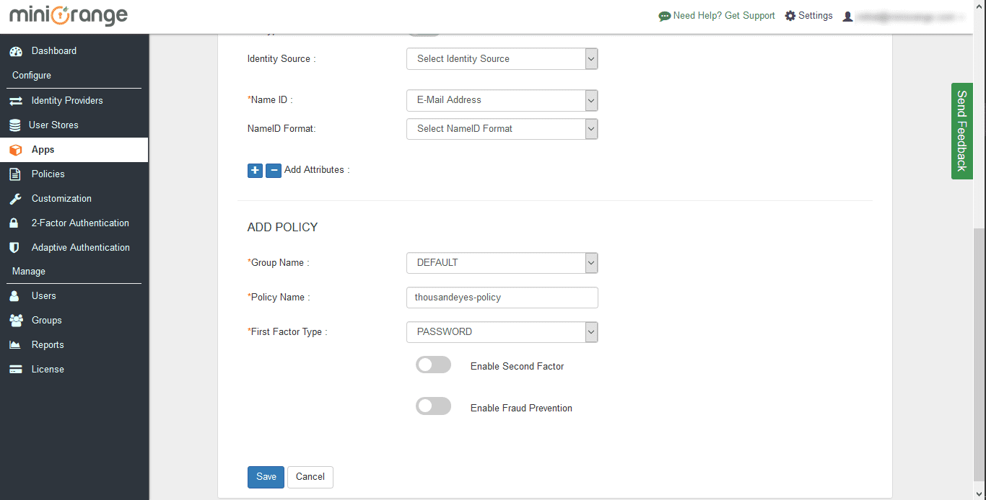Expand the Name ID dropdown

[x=502, y=100]
